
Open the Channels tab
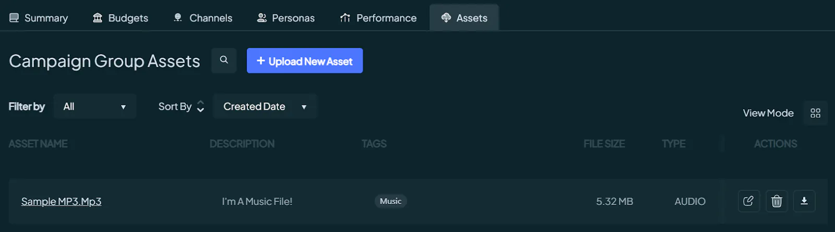pos(203,18)
